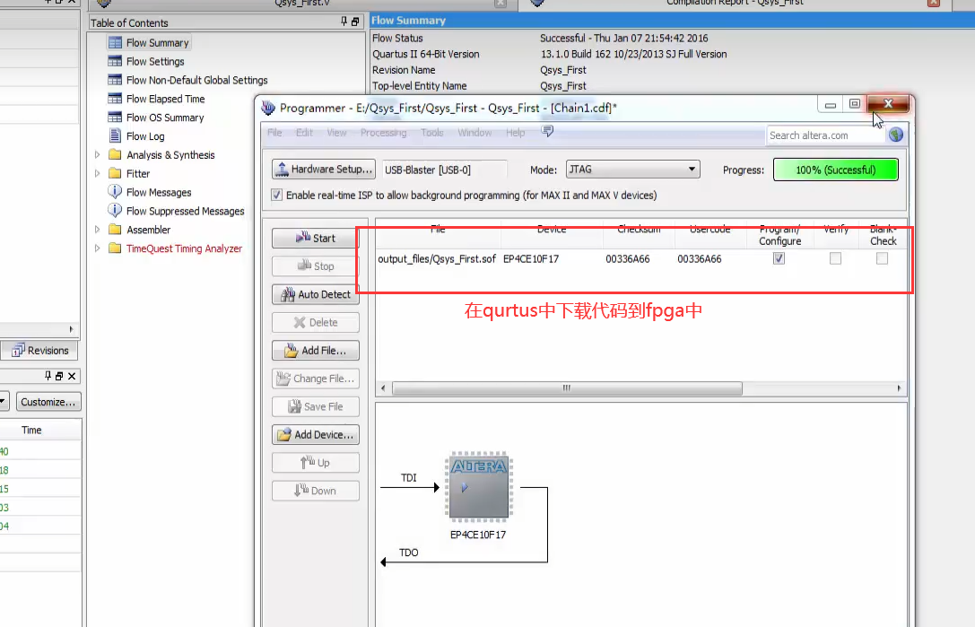The height and width of the screenshot is (627, 975).
Task: Float the lower-left docked panel
Action: [x=59, y=376]
